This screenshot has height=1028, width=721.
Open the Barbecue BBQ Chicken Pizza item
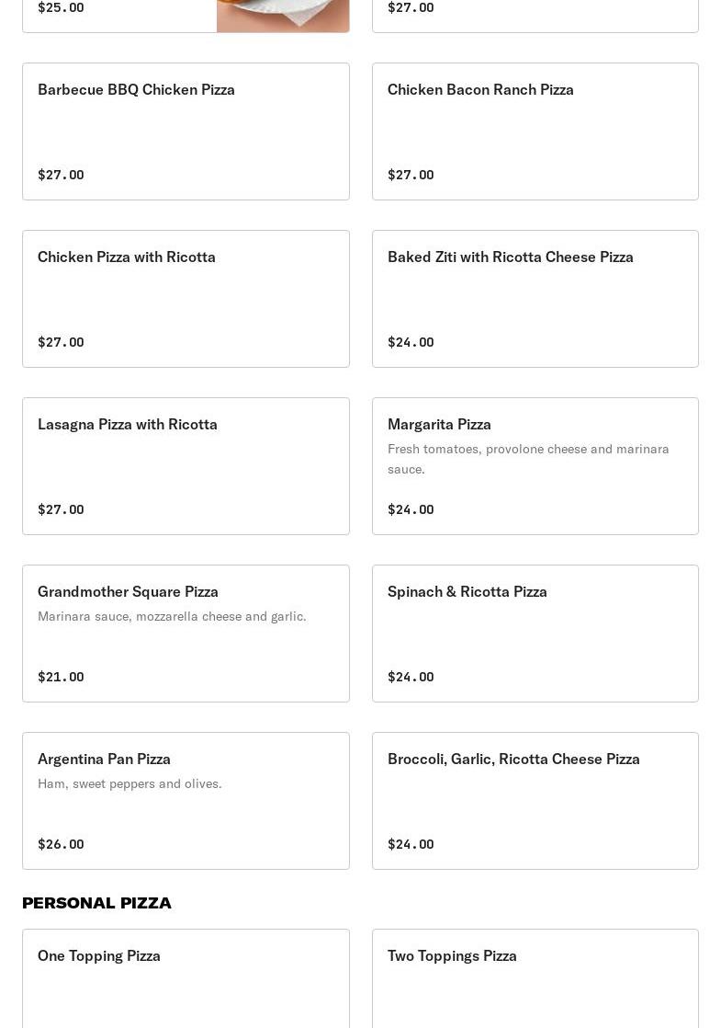point(186,131)
